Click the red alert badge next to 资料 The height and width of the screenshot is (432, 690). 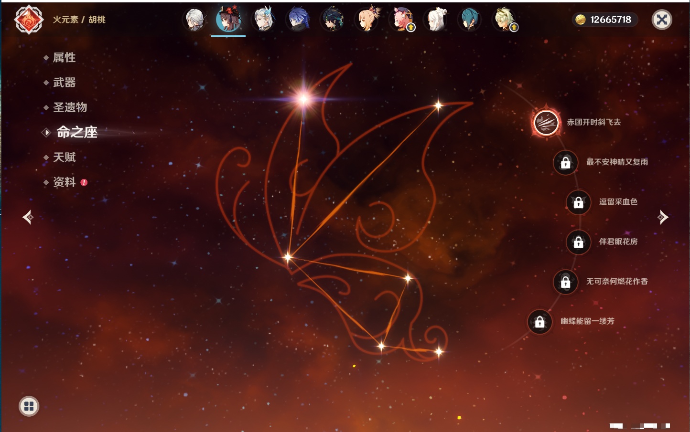[x=84, y=182]
